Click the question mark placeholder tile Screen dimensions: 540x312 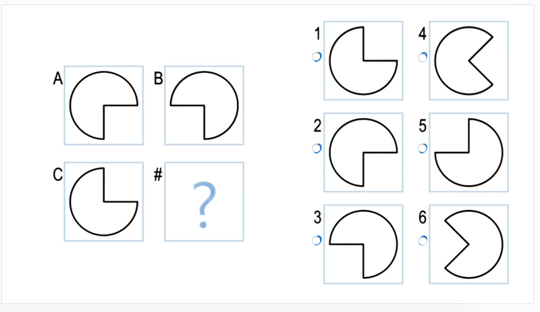[205, 201]
